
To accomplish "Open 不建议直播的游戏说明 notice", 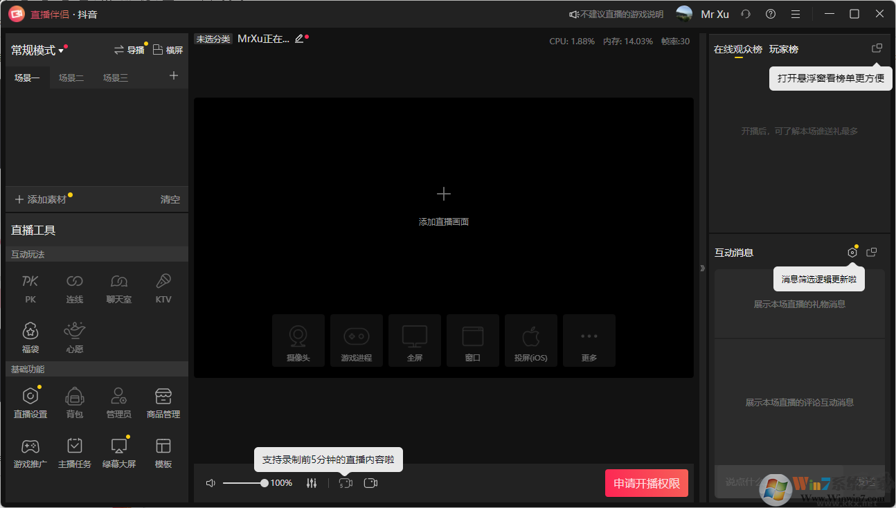I will point(616,14).
